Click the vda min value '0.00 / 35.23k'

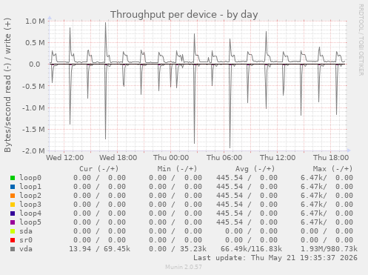point(178,249)
